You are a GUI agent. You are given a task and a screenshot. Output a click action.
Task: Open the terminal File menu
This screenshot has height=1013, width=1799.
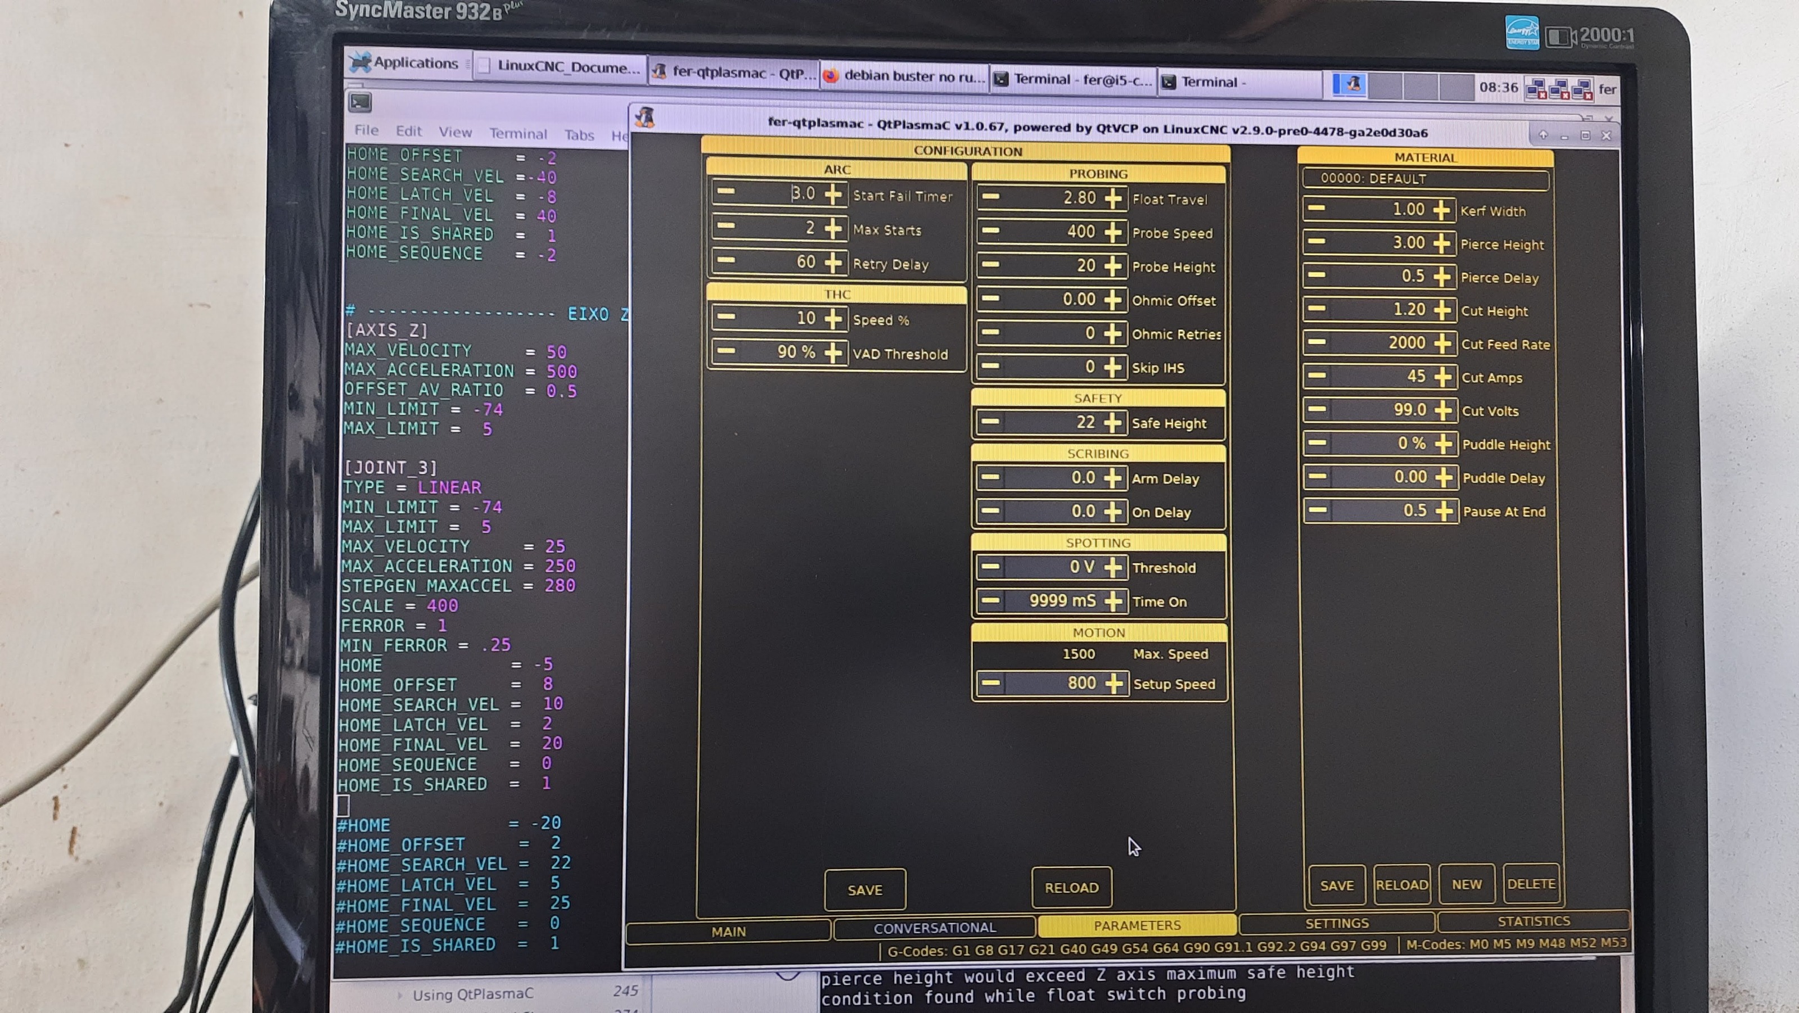tap(366, 130)
